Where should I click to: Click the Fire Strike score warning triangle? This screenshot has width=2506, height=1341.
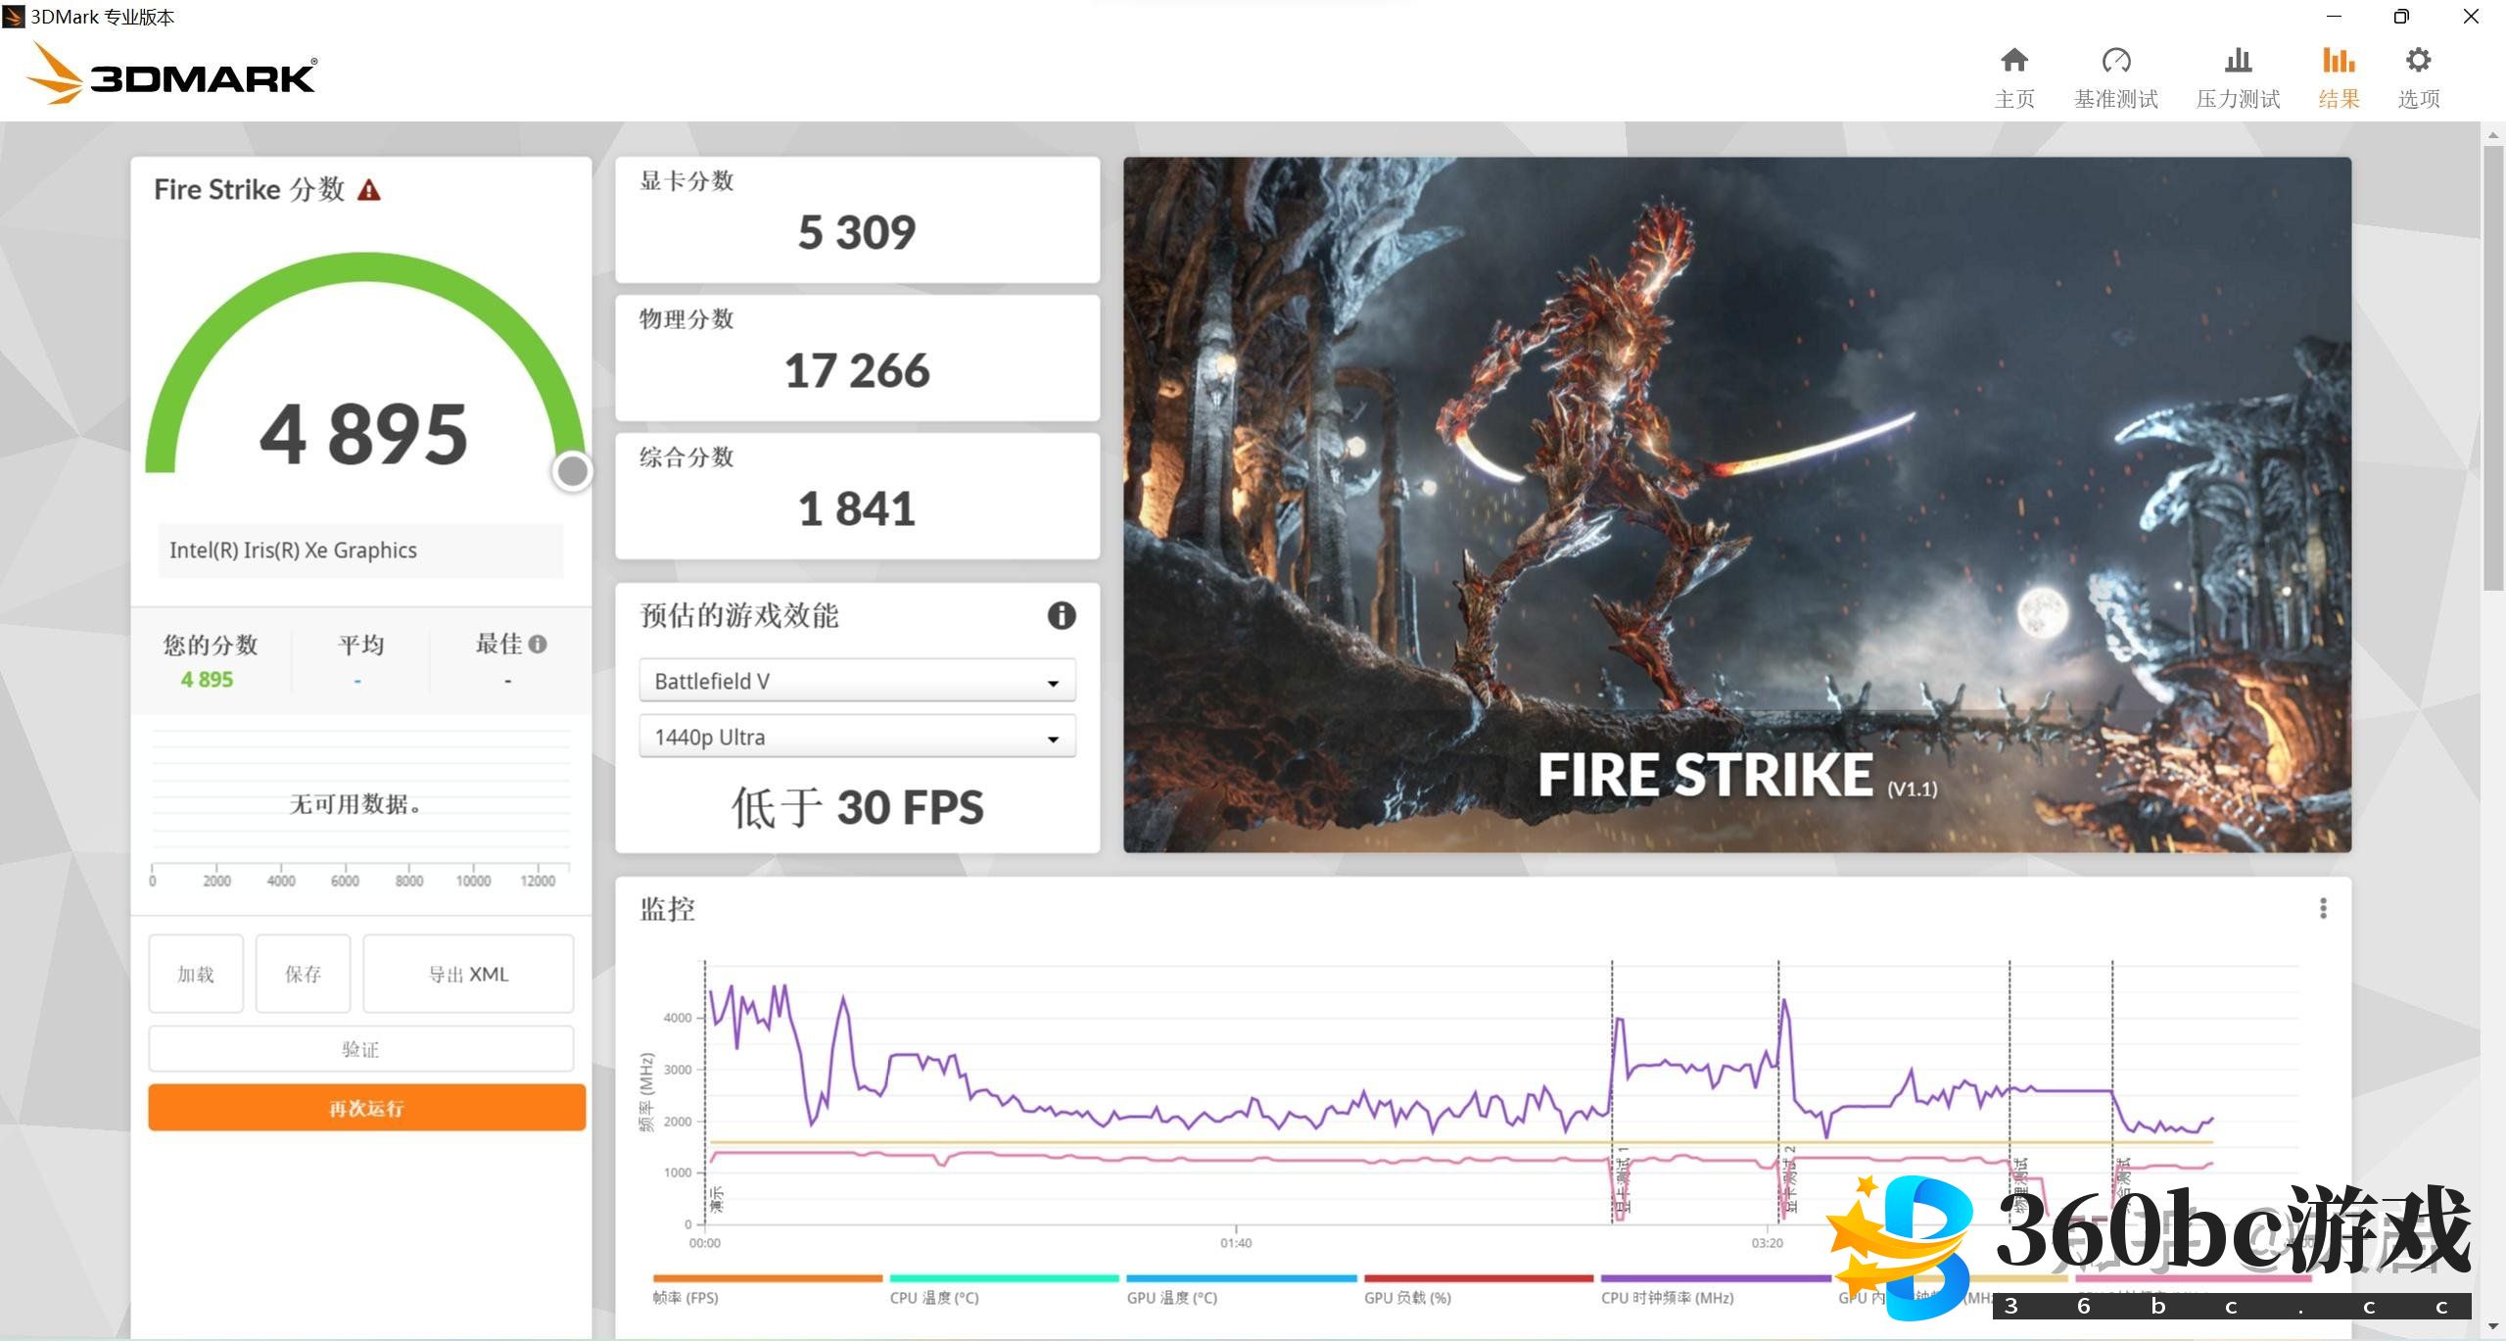pyautogui.click(x=369, y=190)
